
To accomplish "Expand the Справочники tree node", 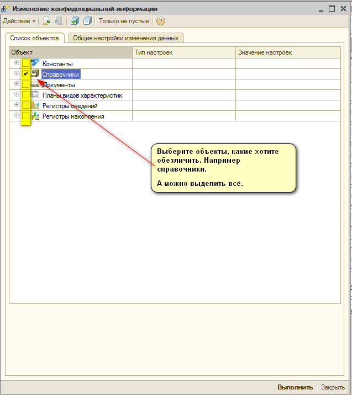I will [x=17, y=73].
